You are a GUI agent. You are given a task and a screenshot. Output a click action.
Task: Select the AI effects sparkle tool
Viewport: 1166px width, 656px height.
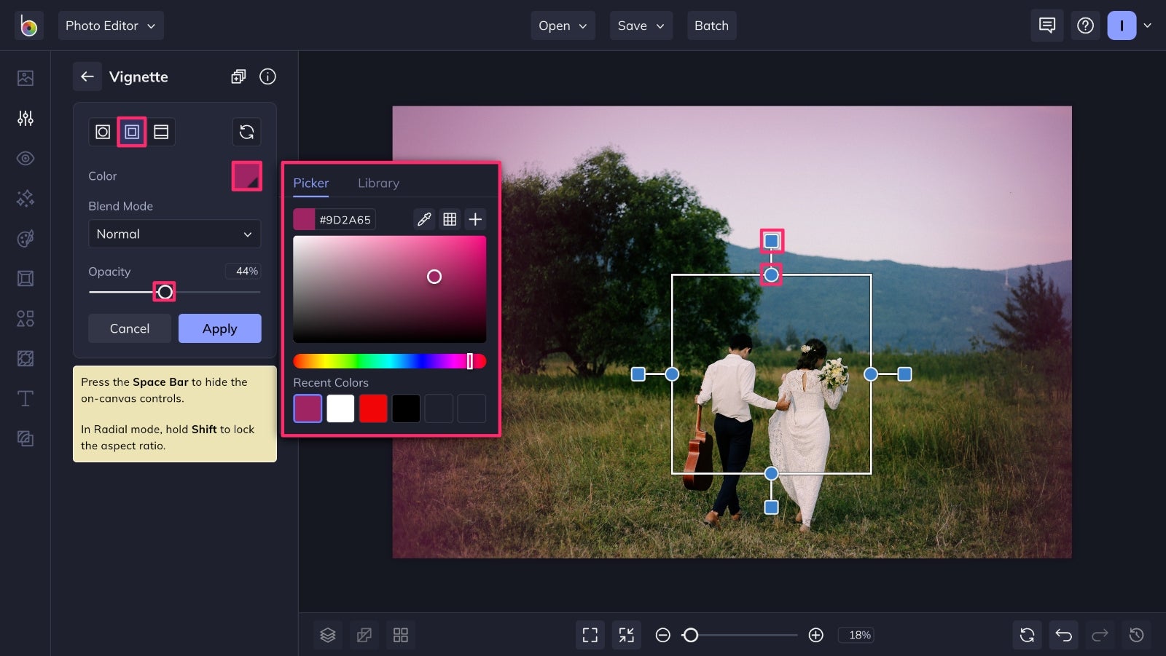pos(25,198)
